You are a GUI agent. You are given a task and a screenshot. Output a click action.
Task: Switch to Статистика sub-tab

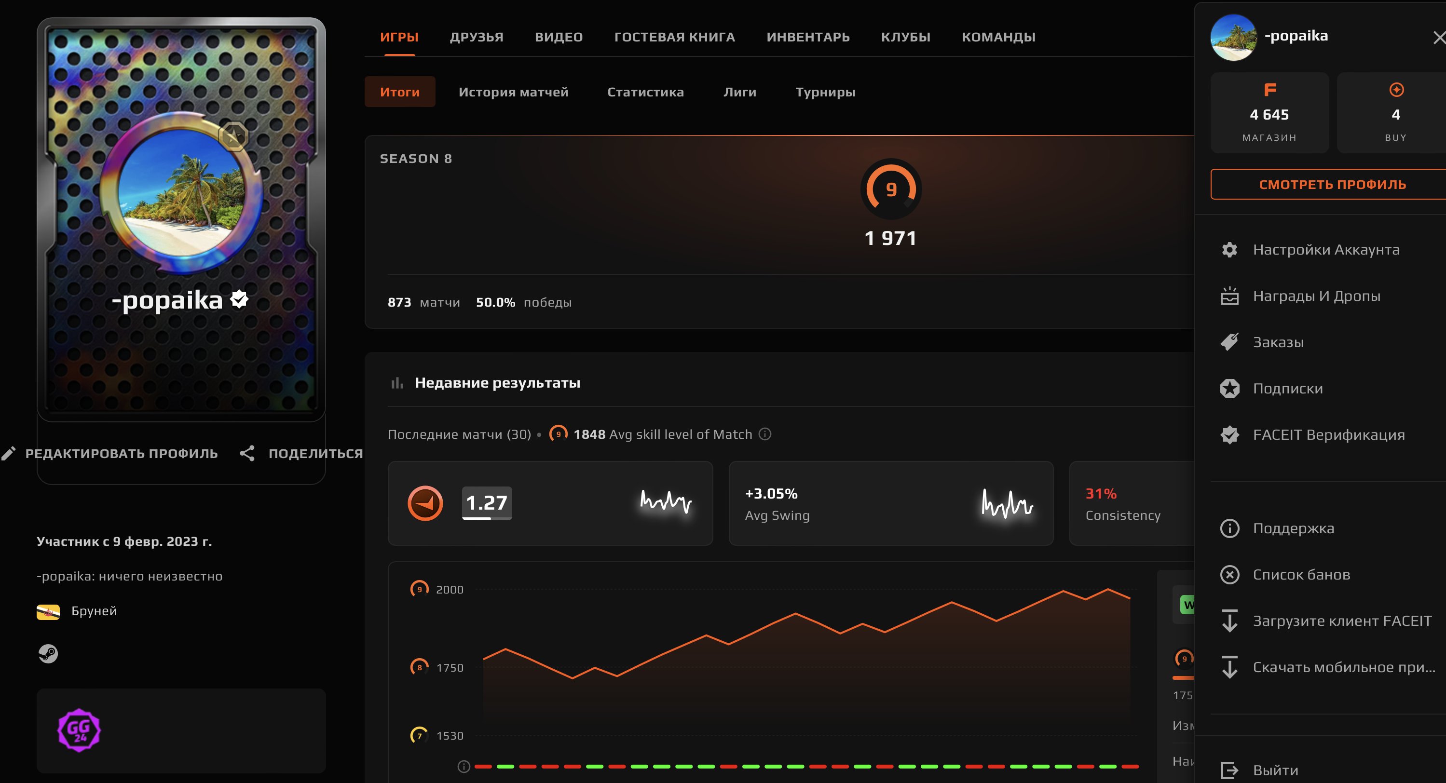645,92
